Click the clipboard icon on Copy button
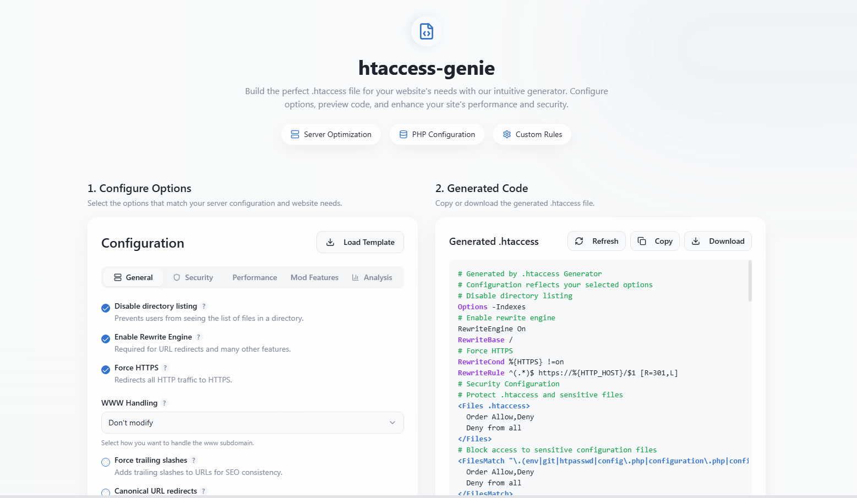 [x=642, y=241]
